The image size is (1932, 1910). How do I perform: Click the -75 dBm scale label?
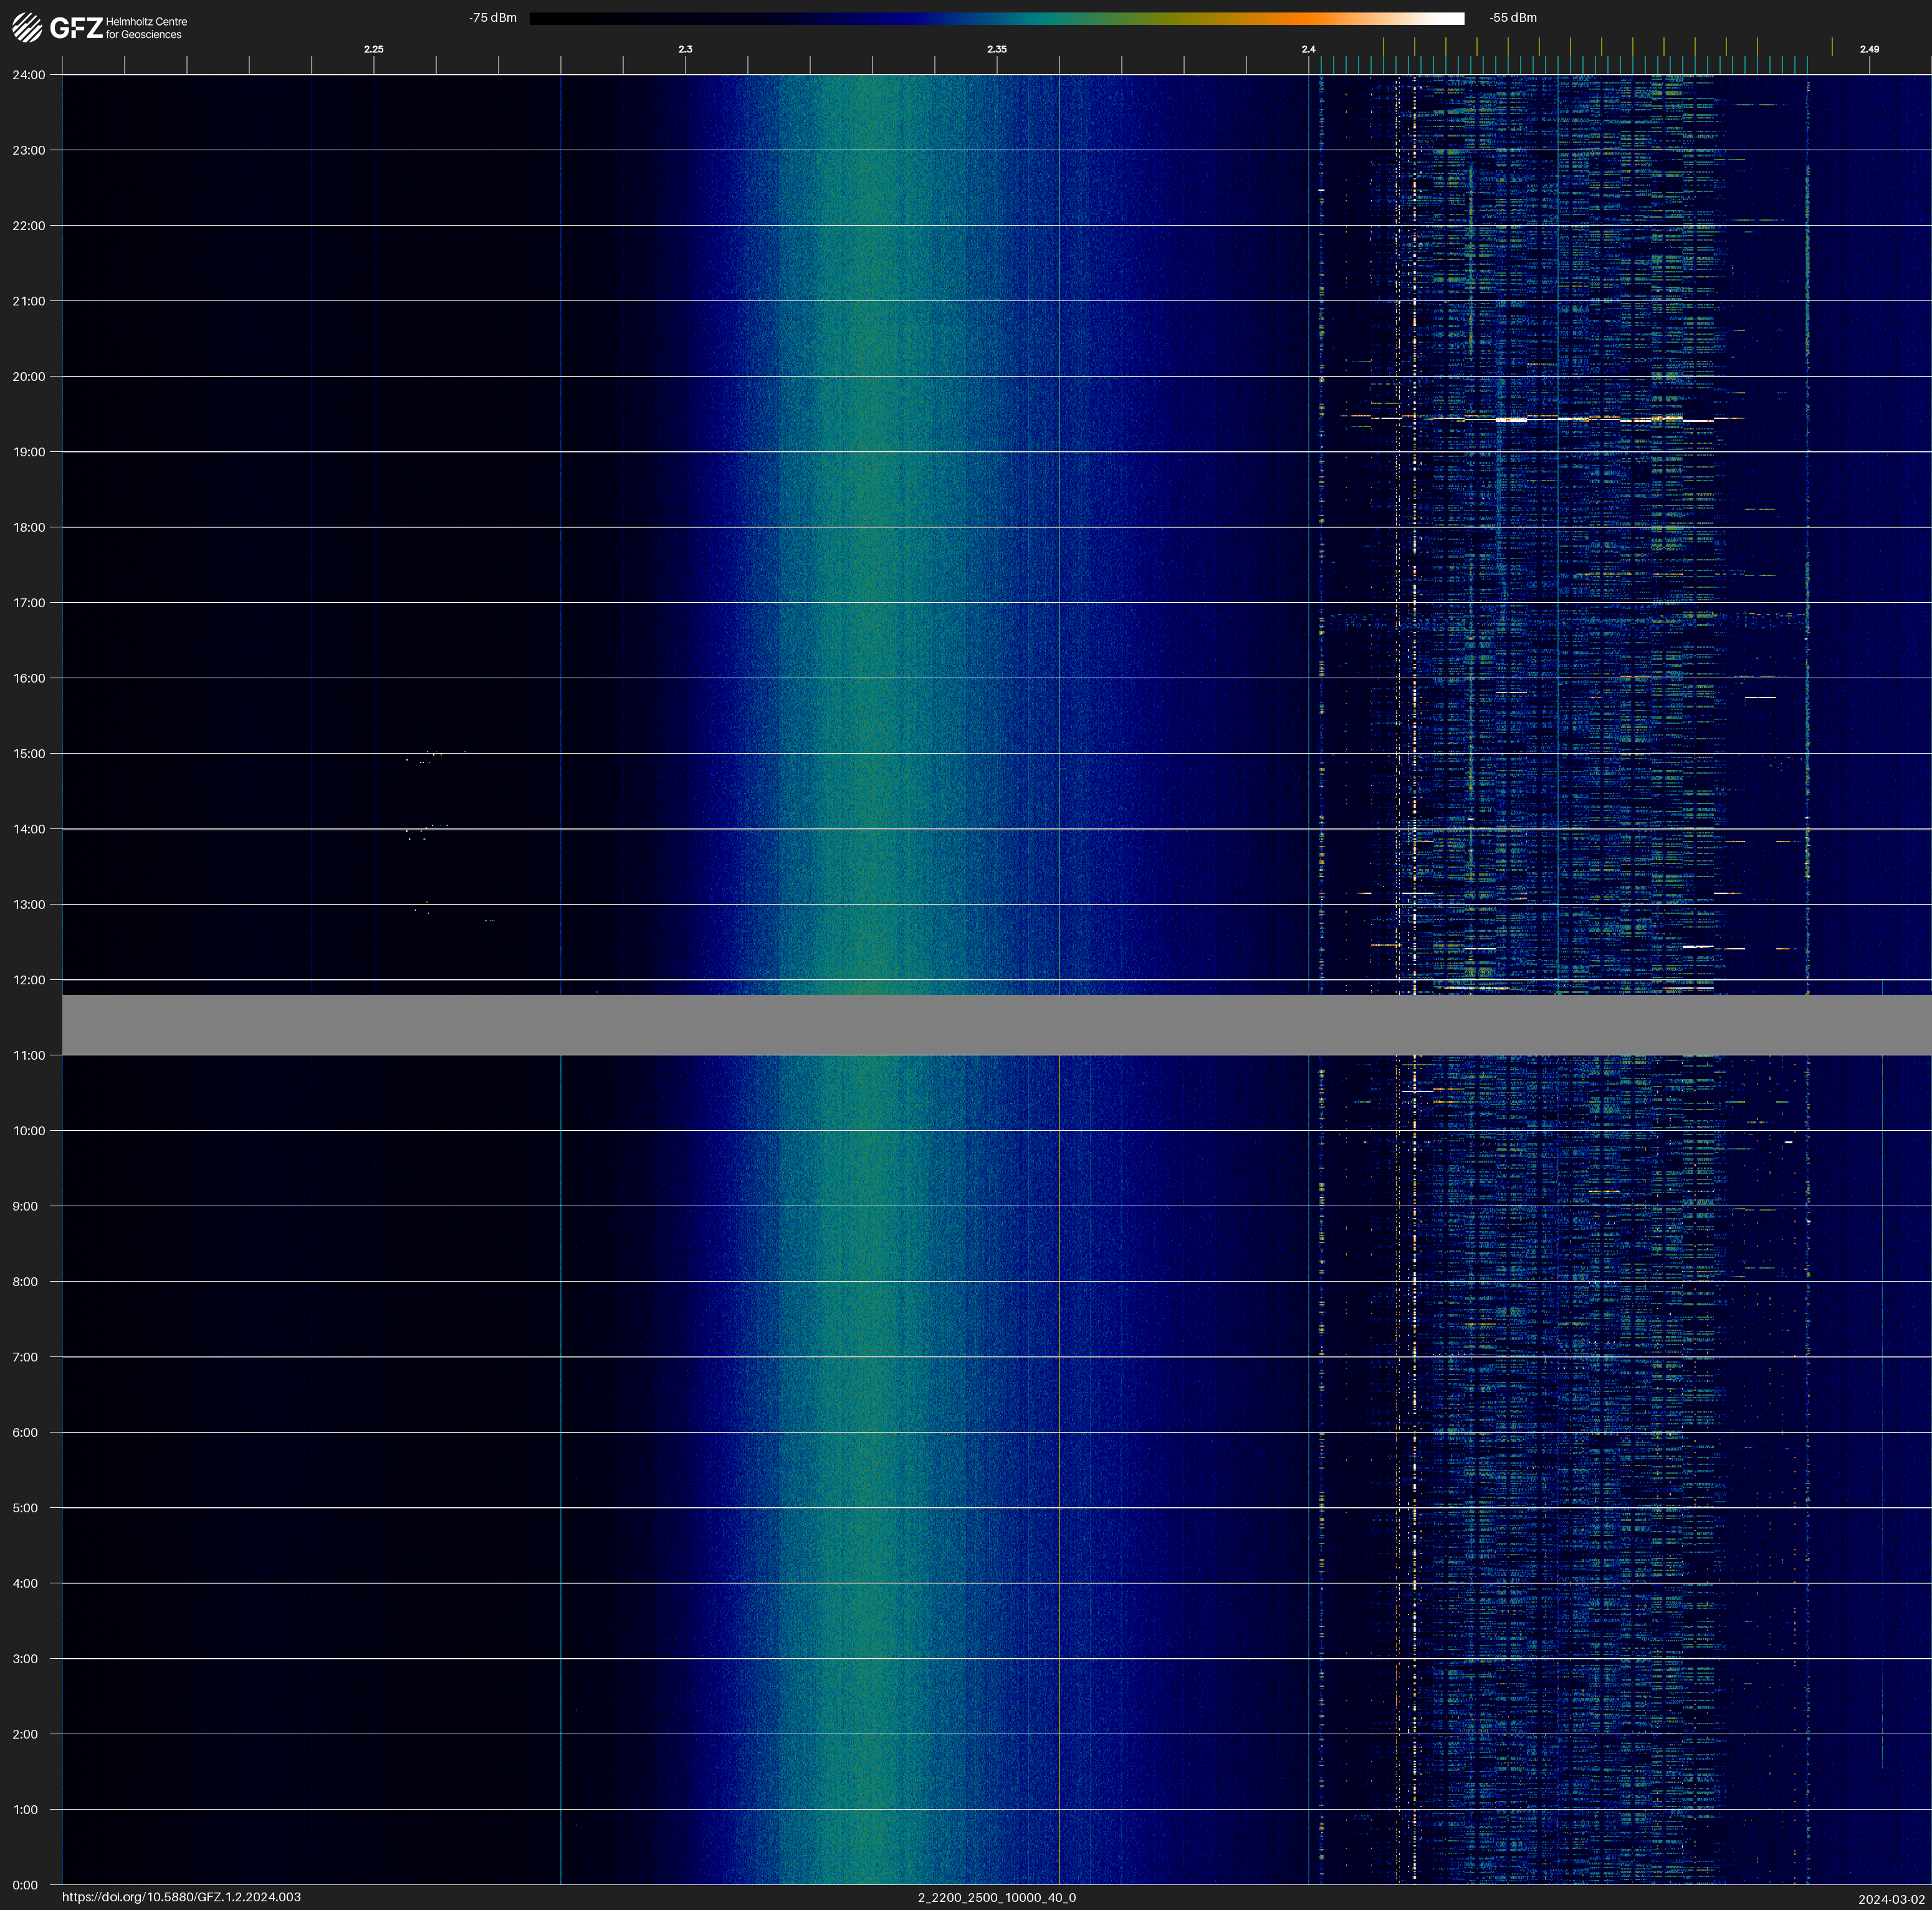coord(493,18)
